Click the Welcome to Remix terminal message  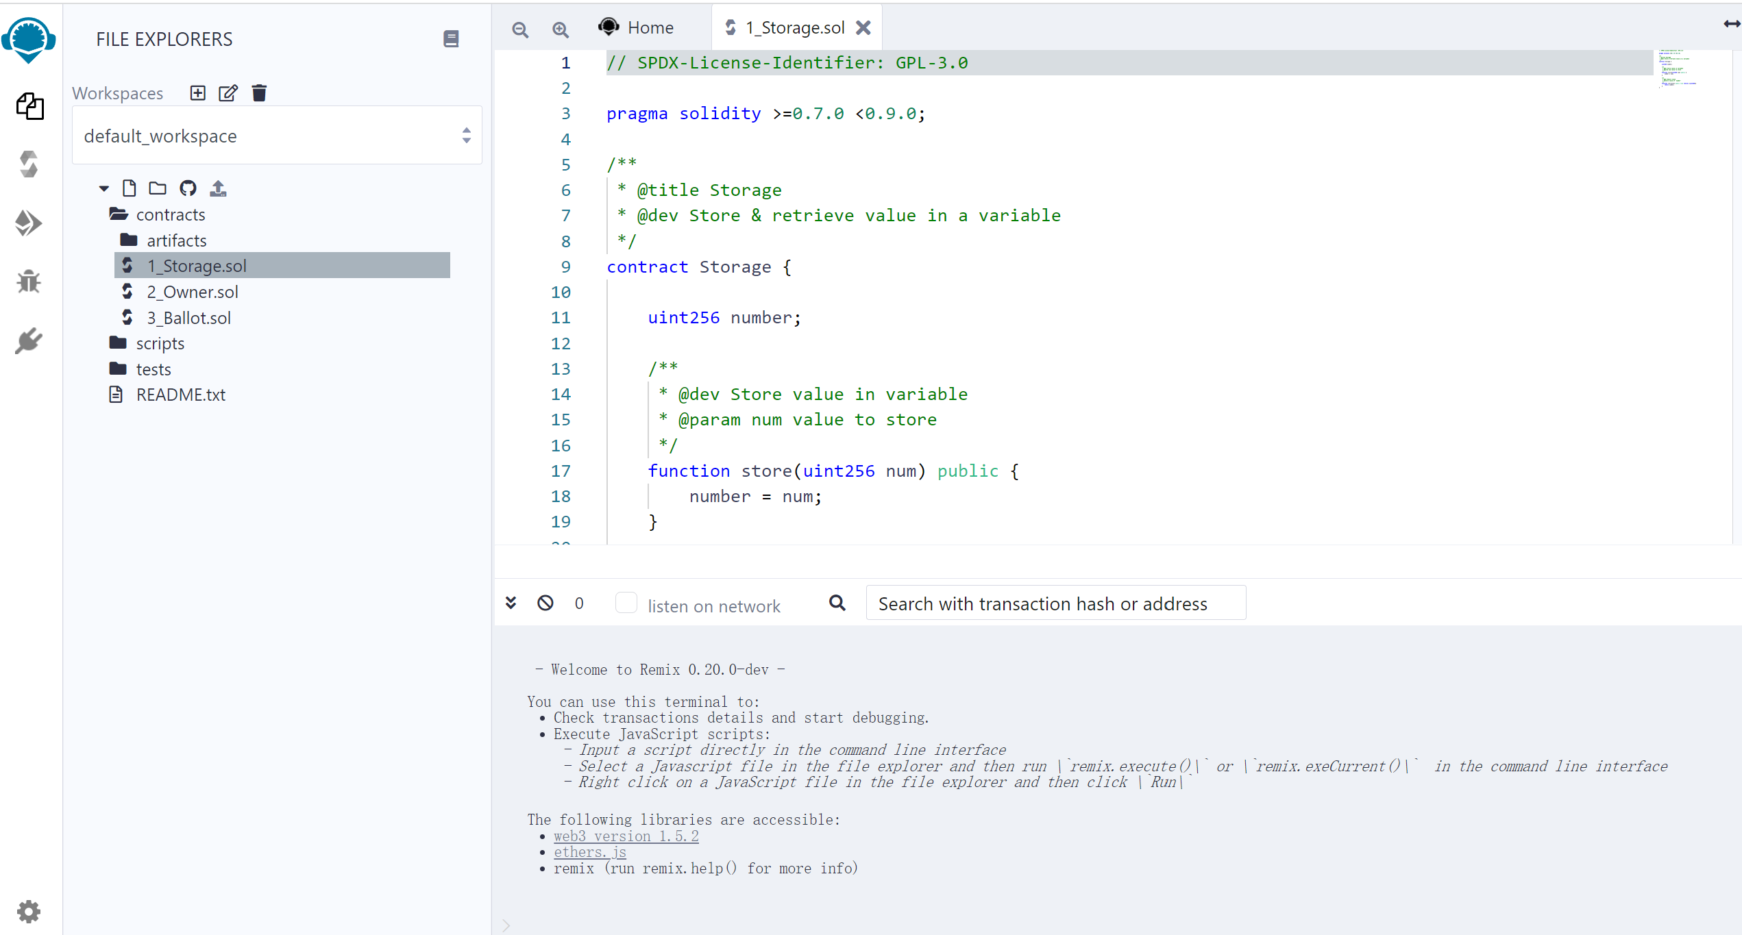[660, 669]
